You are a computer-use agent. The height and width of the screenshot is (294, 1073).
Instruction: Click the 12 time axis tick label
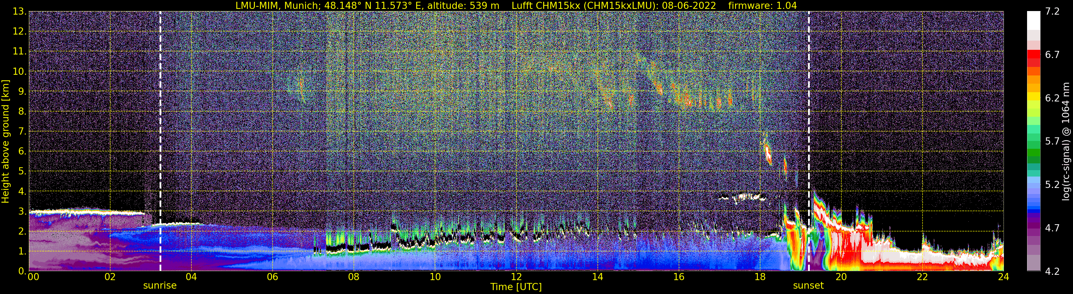pos(516,277)
